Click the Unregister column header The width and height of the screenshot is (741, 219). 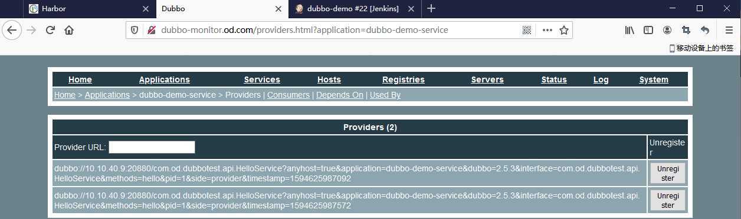click(x=667, y=147)
